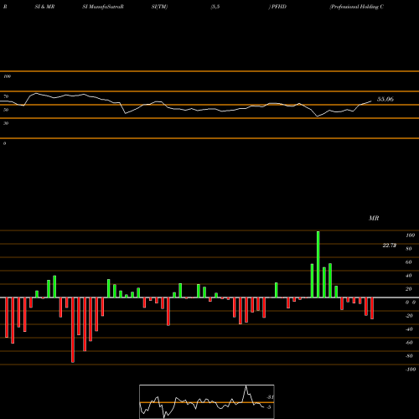Image resolution: width=419 pixels, height=419 pixels.
Task: Click the RSI value label 55.06
Action: (x=385, y=99)
